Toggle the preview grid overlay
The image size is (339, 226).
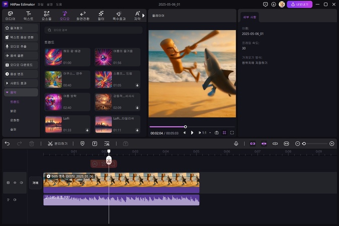224,133
